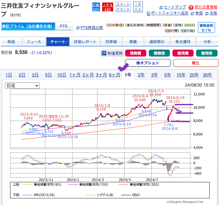Image resolution: width=221 pixels, height=205 pixels.
Task: Click the 株価更新 button
Action: coord(112,53)
